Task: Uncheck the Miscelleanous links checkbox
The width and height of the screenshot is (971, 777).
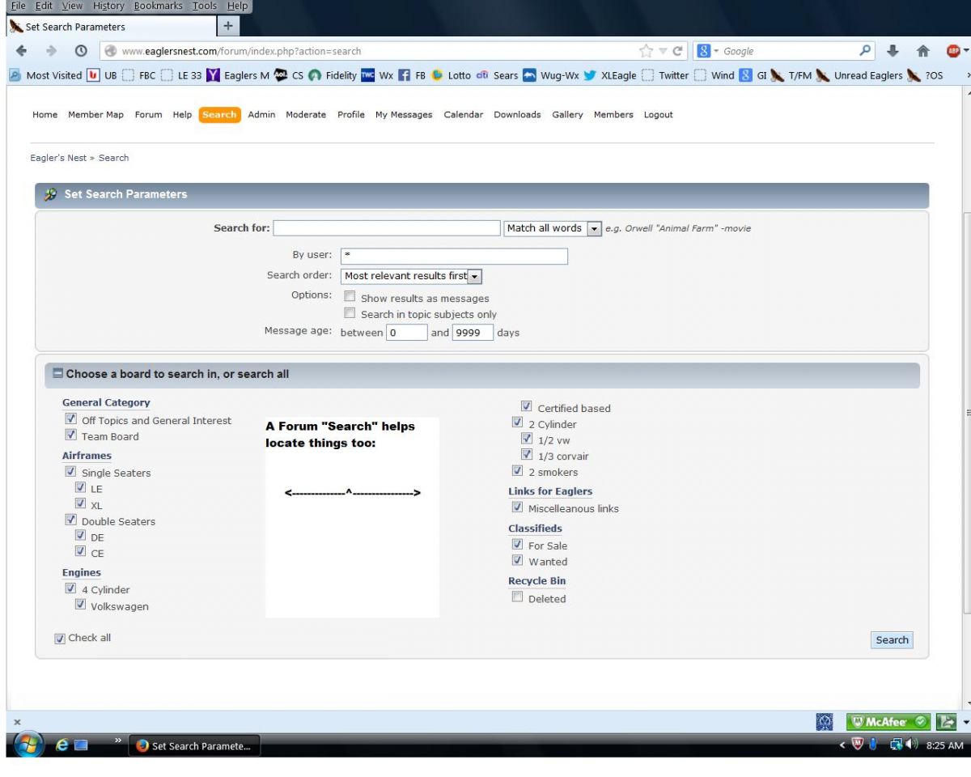Action: [518, 507]
